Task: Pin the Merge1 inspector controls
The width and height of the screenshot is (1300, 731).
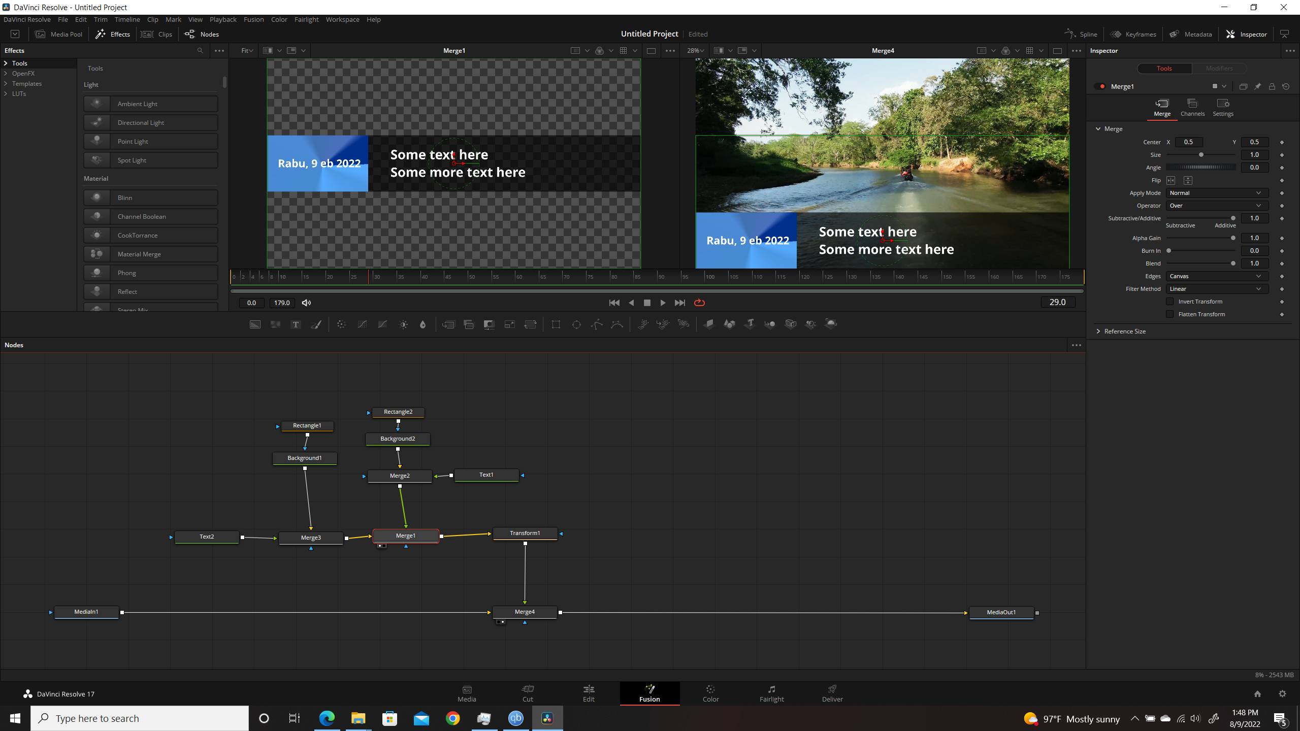Action: (x=1257, y=87)
